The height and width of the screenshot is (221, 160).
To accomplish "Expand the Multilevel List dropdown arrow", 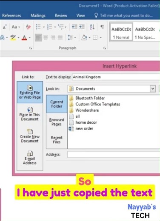I will pos(66,27).
